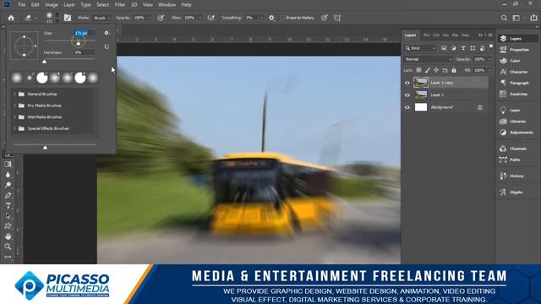Go to the Home screen icon

pos(11,18)
